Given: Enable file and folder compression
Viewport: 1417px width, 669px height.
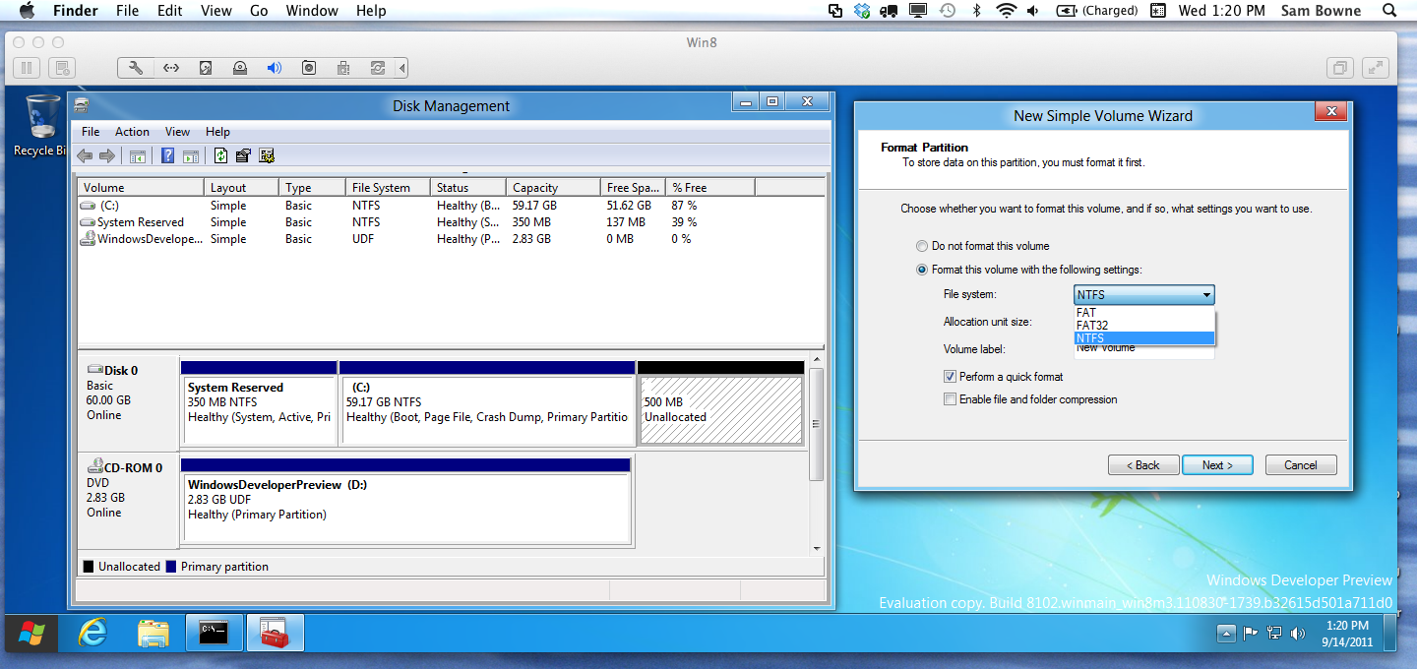Looking at the screenshot, I should (x=950, y=399).
